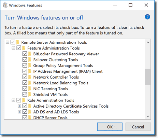Uncheck Group Policy Management Tools

(25, 65)
